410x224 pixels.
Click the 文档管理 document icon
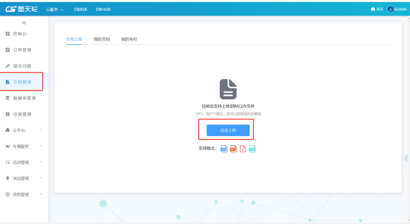8,82
